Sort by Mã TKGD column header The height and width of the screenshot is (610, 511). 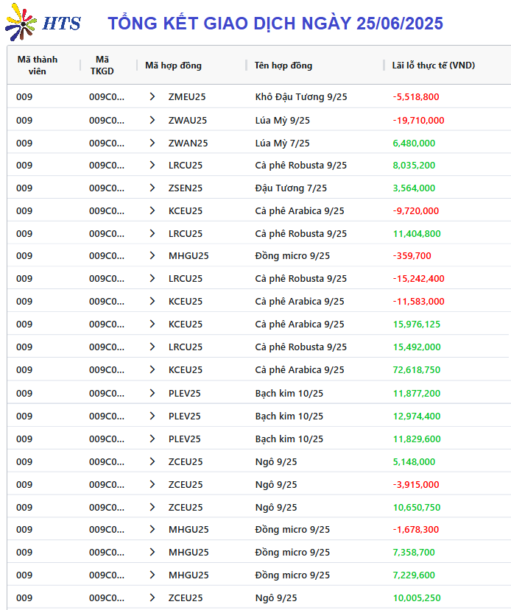(x=102, y=65)
